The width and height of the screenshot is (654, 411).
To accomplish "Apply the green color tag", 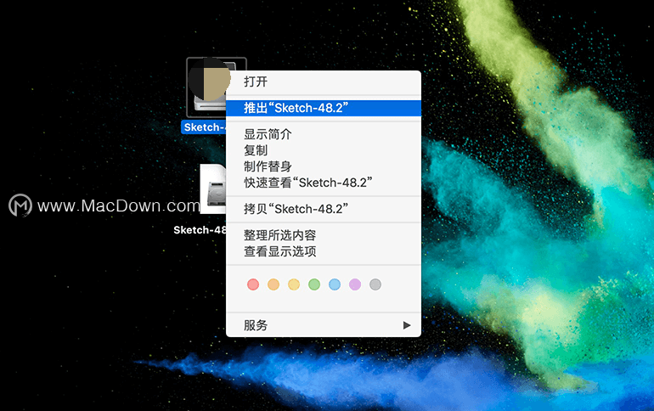I will tap(314, 284).
